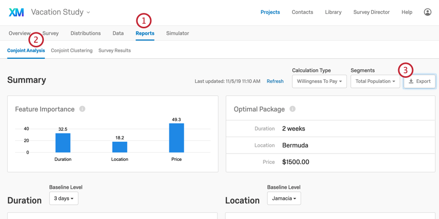Click the Optimal Package info icon
The width and height of the screenshot is (439, 219).
[292, 109]
